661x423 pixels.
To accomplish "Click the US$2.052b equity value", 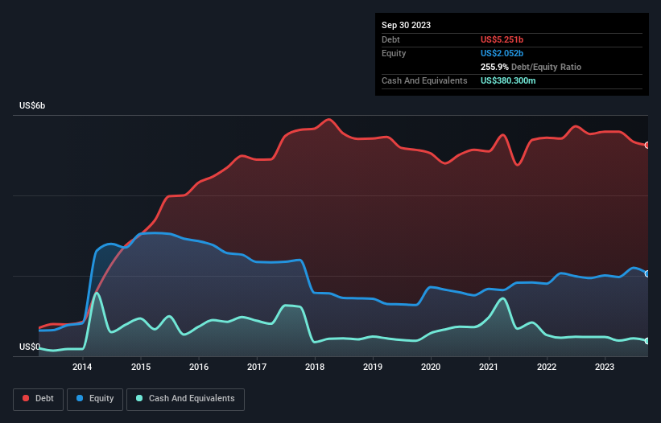I will click(x=502, y=53).
